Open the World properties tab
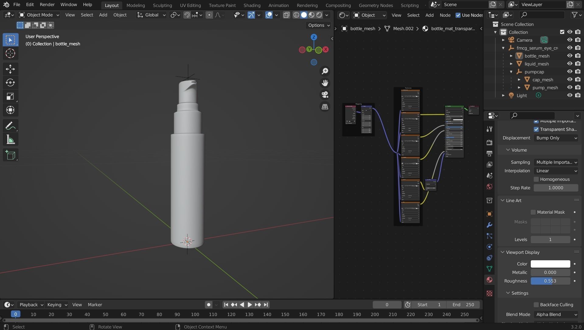Screen dimensions: 584x330 click(489, 187)
